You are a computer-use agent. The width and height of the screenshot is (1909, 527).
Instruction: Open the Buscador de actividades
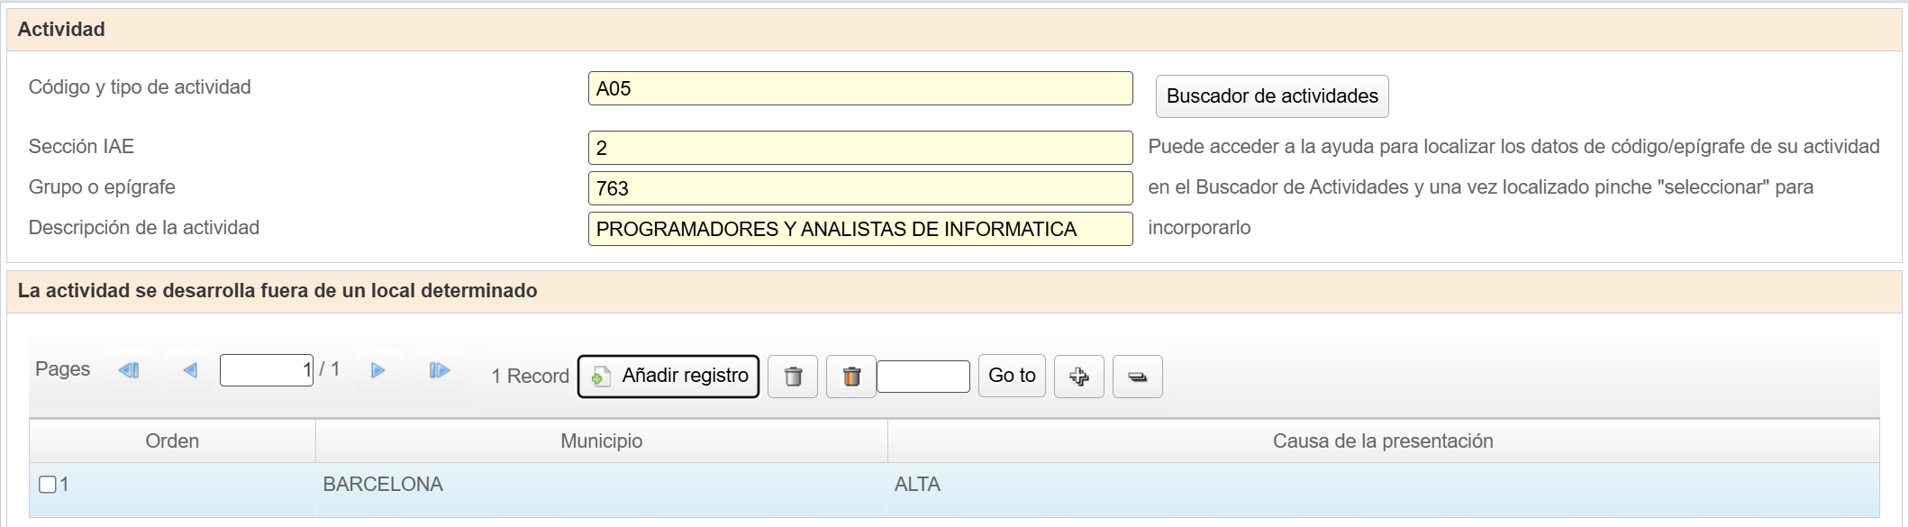[1271, 96]
